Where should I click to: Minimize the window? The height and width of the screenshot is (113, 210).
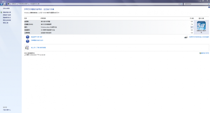click(x=200, y=1)
